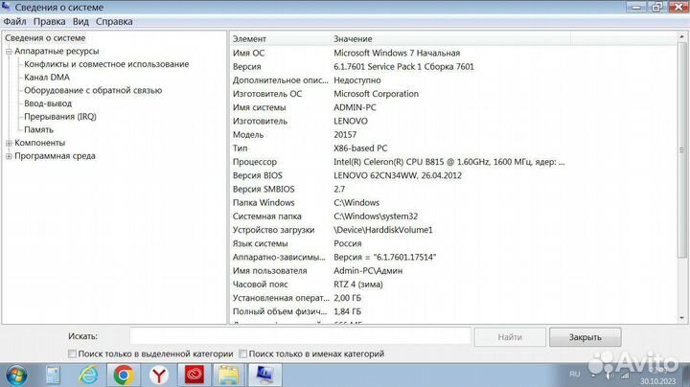690x387 pixels.
Task: Select the Прерывания (IRQ) item
Action: coord(59,117)
